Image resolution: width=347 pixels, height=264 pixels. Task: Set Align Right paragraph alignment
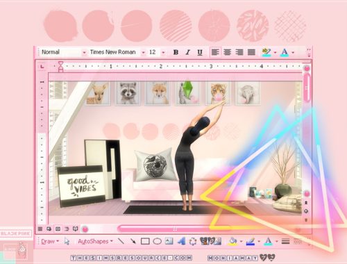coord(239,52)
